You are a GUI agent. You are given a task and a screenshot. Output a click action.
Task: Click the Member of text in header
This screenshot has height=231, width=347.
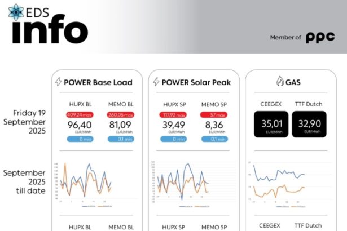285,38
